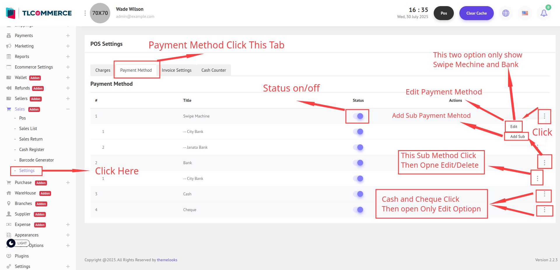Switch the Light theme mode toggle
The image size is (560, 270).
[x=18, y=243]
